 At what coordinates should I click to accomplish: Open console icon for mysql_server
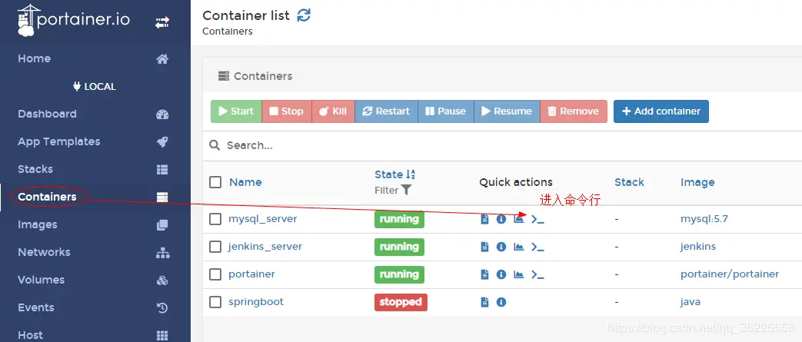537,219
